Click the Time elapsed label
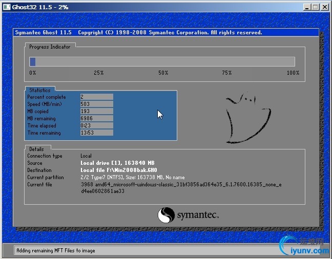 point(42,126)
